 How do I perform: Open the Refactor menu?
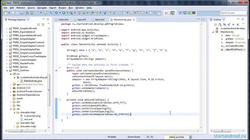click(x=21, y=8)
